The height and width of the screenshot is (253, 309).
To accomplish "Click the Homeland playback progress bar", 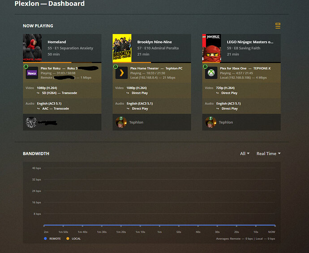I will [x=62, y=62].
